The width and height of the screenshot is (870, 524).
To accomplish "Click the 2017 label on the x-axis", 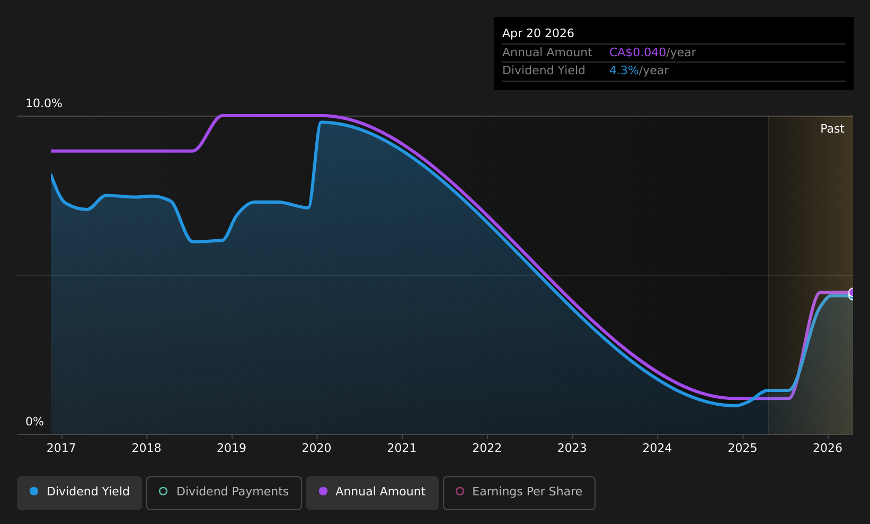I will coord(61,448).
